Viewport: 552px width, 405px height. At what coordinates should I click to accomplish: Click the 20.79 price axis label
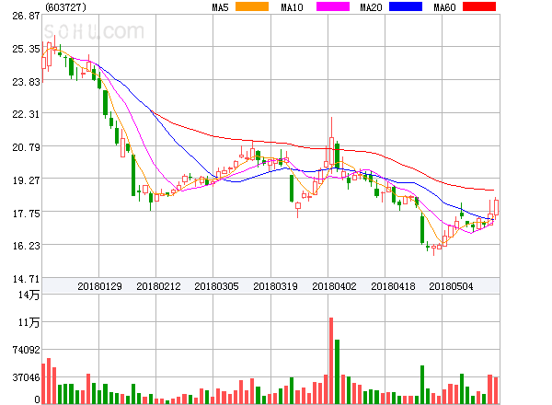26,147
